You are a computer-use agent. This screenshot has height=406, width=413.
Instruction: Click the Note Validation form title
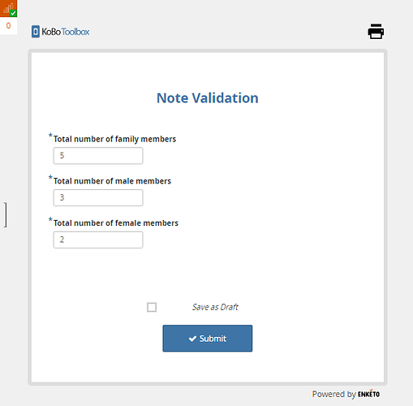[208, 98]
